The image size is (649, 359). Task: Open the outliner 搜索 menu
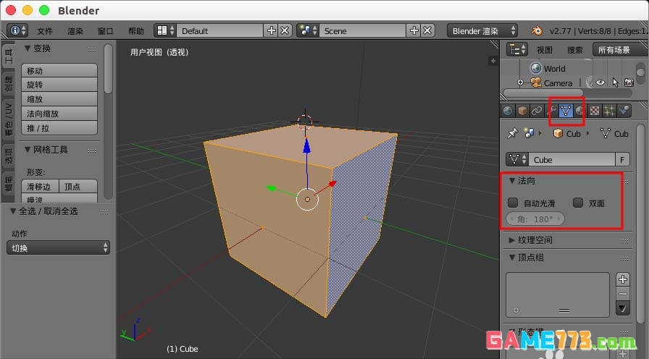click(575, 50)
